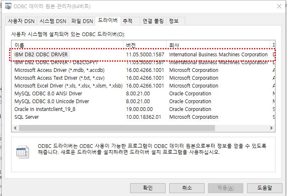The width and height of the screenshot is (287, 196).
Task: Click version 10.00.18362.01 cell
Action: 143,117
